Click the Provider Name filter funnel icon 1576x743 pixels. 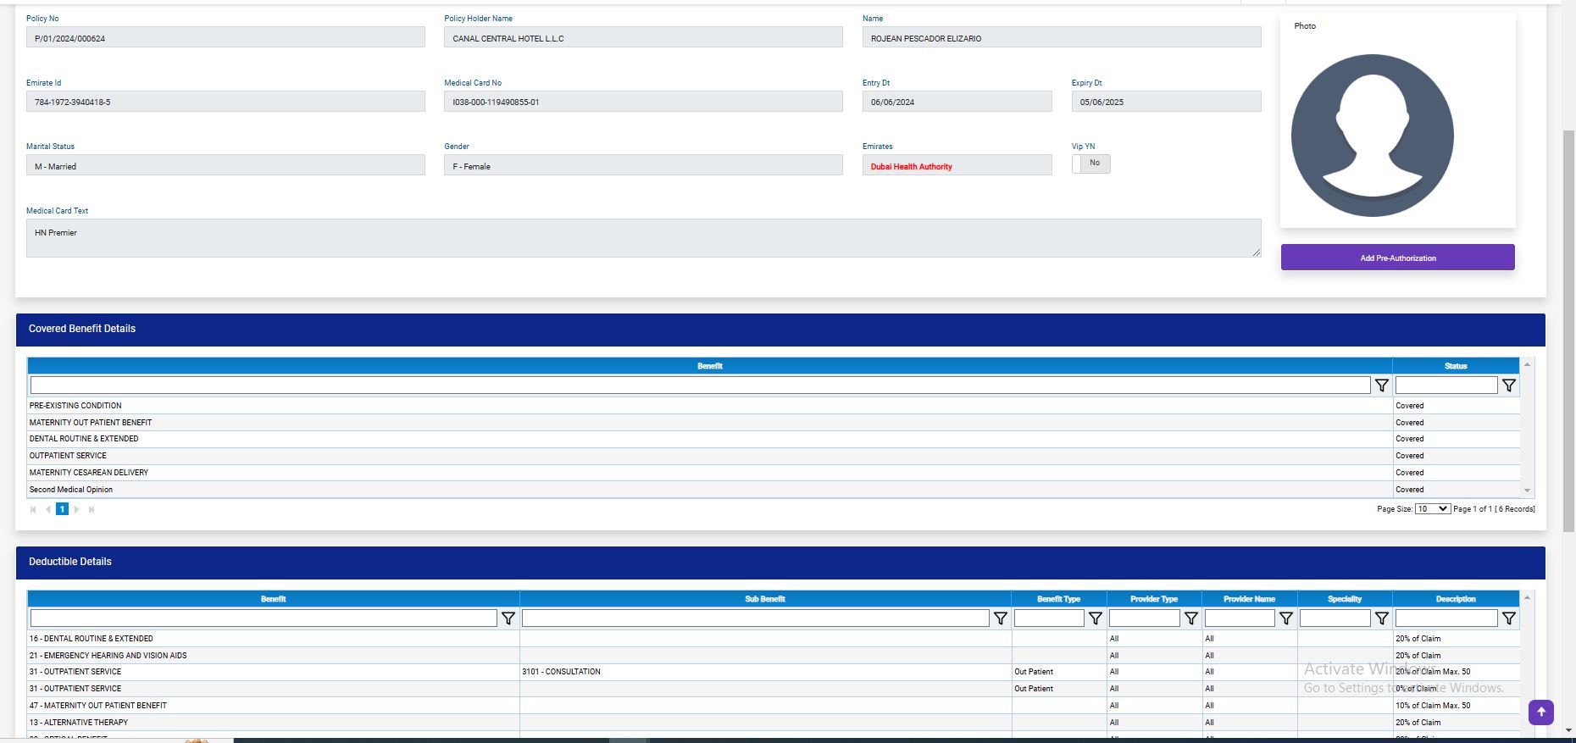coord(1285,618)
